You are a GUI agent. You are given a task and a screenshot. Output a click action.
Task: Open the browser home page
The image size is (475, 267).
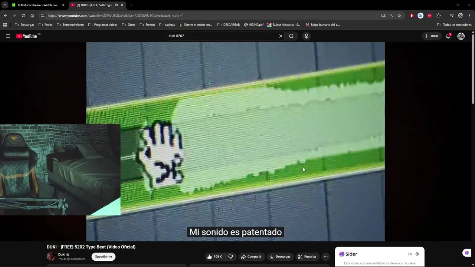[32, 16]
